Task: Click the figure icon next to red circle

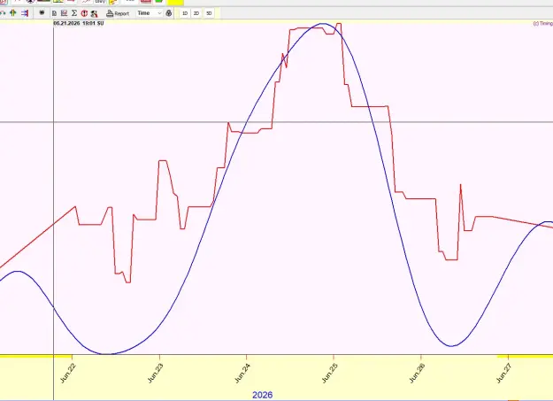Action: pos(94,13)
